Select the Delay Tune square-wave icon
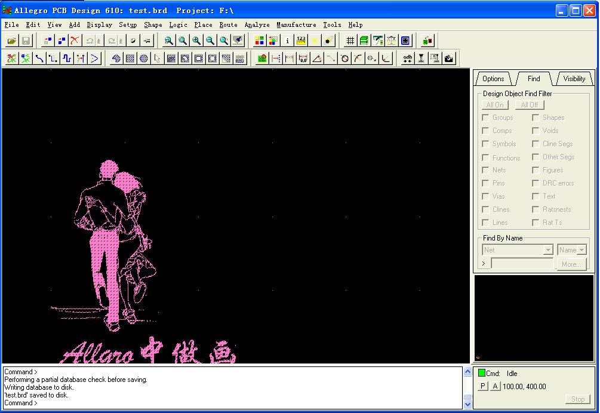The image size is (600, 413). (67, 58)
